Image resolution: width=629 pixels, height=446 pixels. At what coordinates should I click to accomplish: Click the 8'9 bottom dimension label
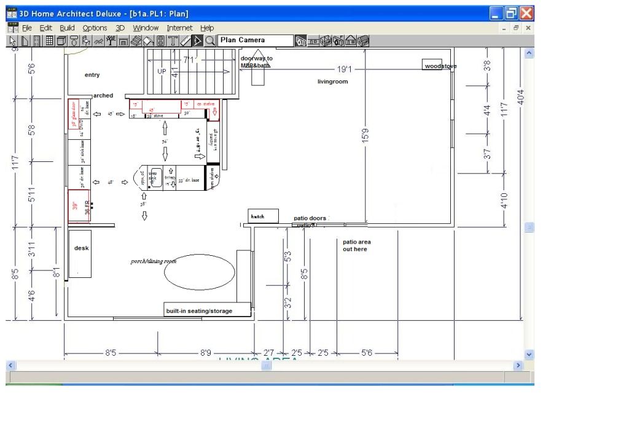pos(206,353)
